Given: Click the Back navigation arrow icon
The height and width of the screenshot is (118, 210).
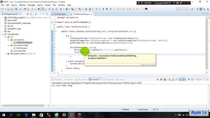Looking at the screenshot, I should pos(134,9).
